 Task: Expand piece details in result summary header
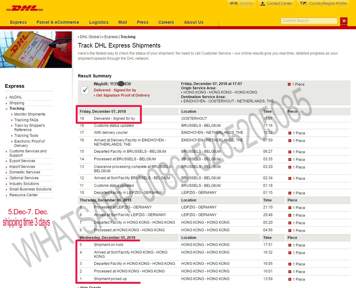[x=289, y=84]
